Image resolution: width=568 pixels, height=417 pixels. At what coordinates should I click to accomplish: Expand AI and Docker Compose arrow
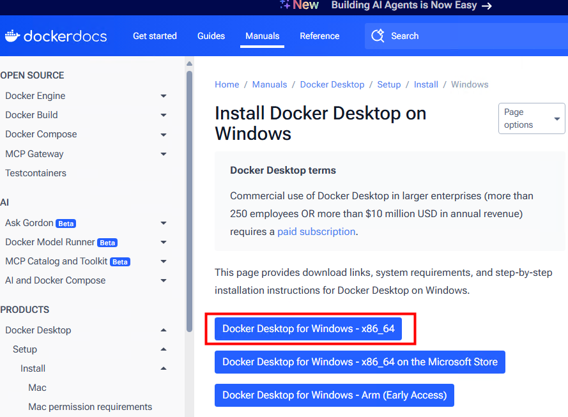164,280
